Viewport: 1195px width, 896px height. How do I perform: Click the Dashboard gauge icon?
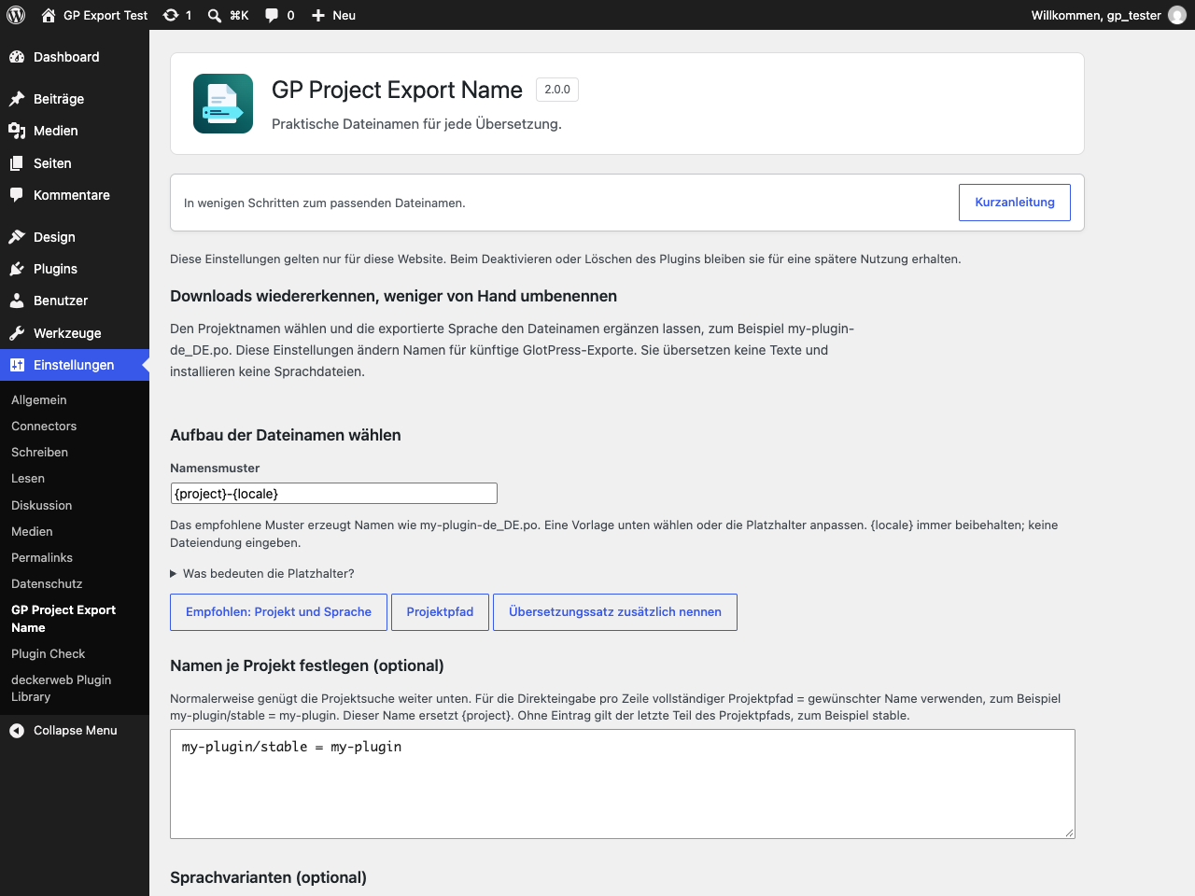17,57
